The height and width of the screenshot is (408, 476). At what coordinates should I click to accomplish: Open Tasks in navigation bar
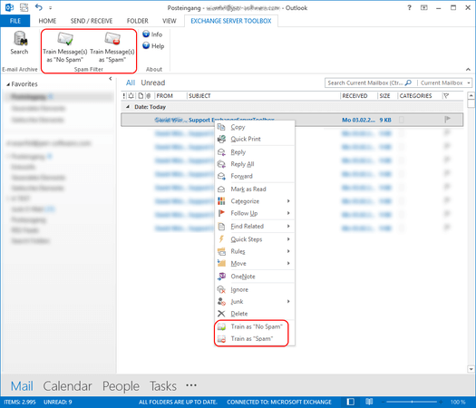pyautogui.click(x=163, y=386)
